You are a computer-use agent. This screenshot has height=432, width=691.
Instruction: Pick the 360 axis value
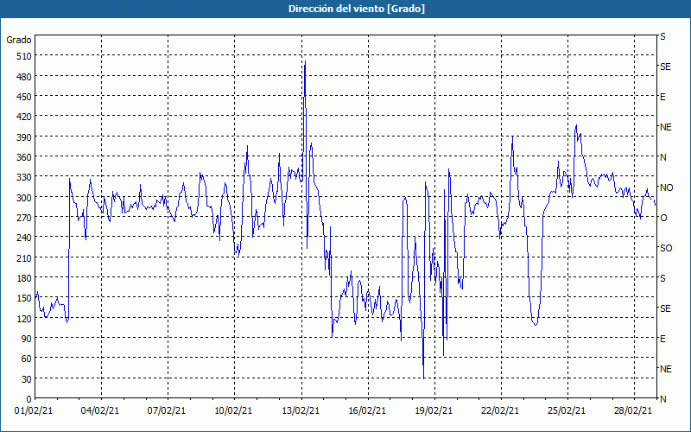[x=24, y=157]
